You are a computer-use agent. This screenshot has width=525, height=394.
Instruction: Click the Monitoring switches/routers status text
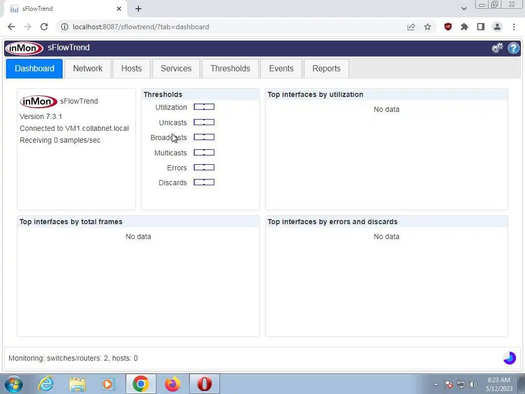tap(73, 358)
